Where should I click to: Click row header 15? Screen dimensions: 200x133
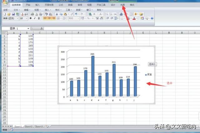pos(4,81)
